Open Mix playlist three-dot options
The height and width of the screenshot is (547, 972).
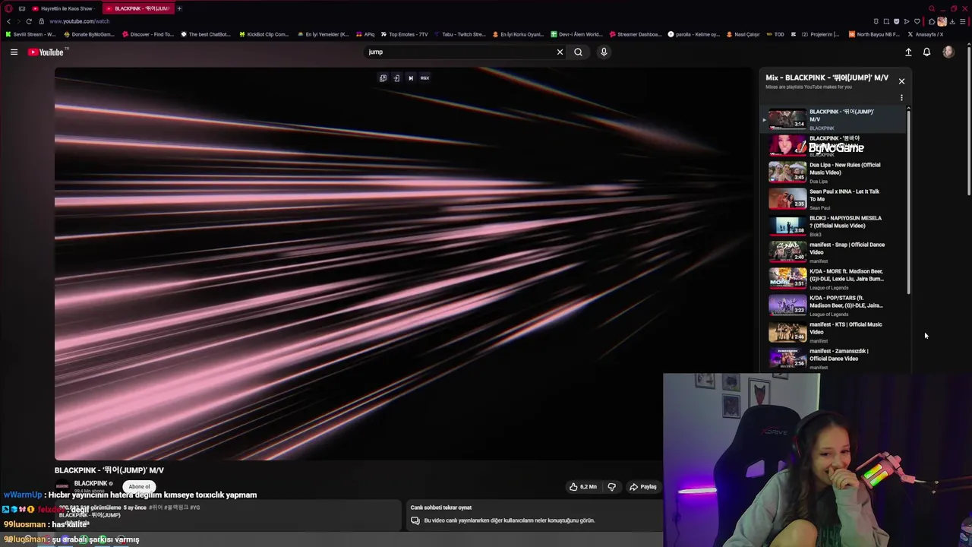(901, 97)
